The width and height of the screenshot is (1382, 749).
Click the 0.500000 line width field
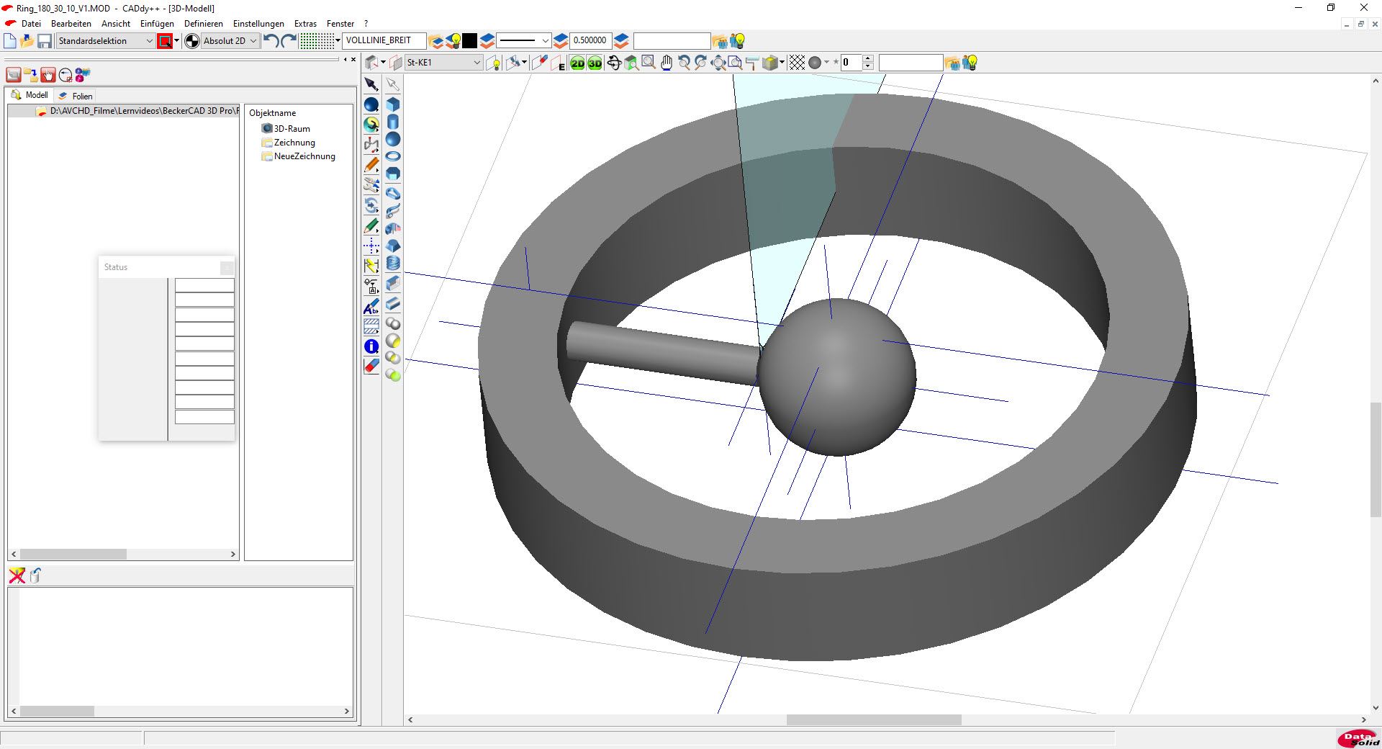pyautogui.click(x=590, y=41)
